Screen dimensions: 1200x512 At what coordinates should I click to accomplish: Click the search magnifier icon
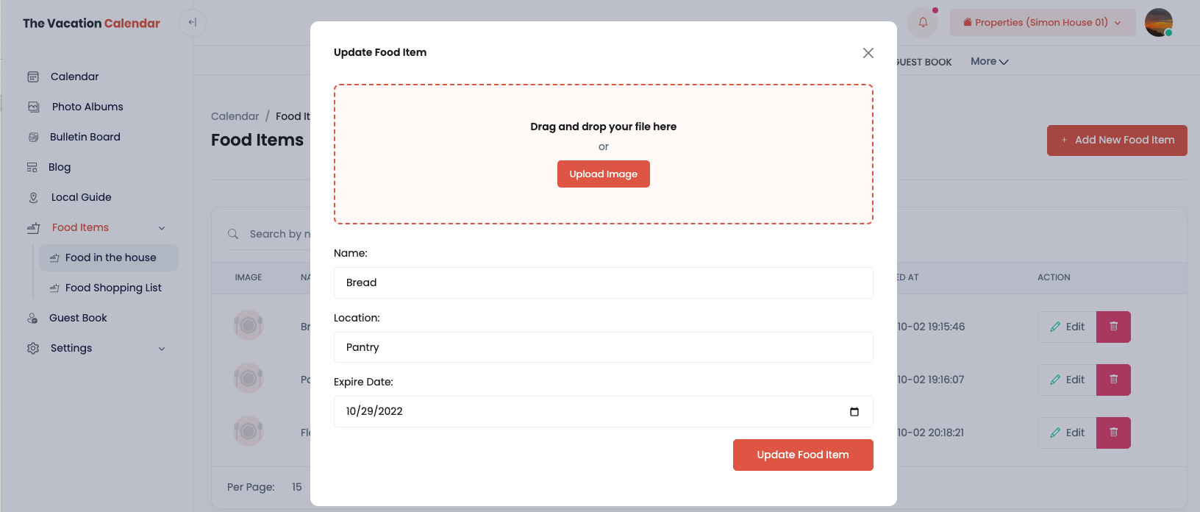point(233,234)
